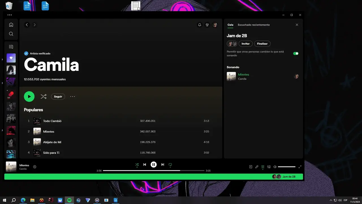
Task: Open friend activity icon
Action: pyautogui.click(x=207, y=25)
